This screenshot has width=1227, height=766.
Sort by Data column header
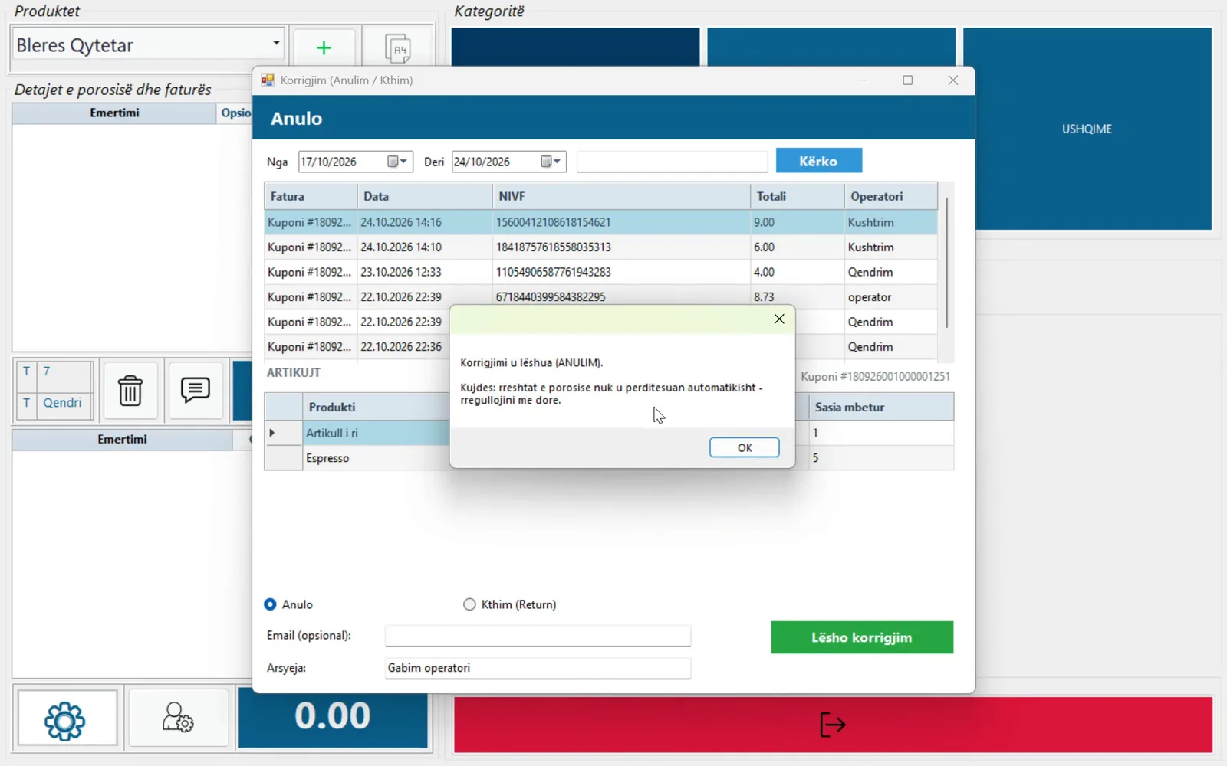pyautogui.click(x=424, y=196)
